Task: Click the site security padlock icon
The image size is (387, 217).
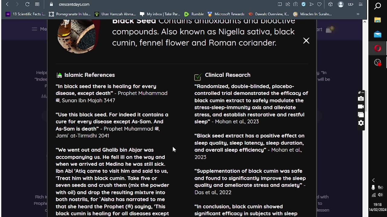Action: 51,4
